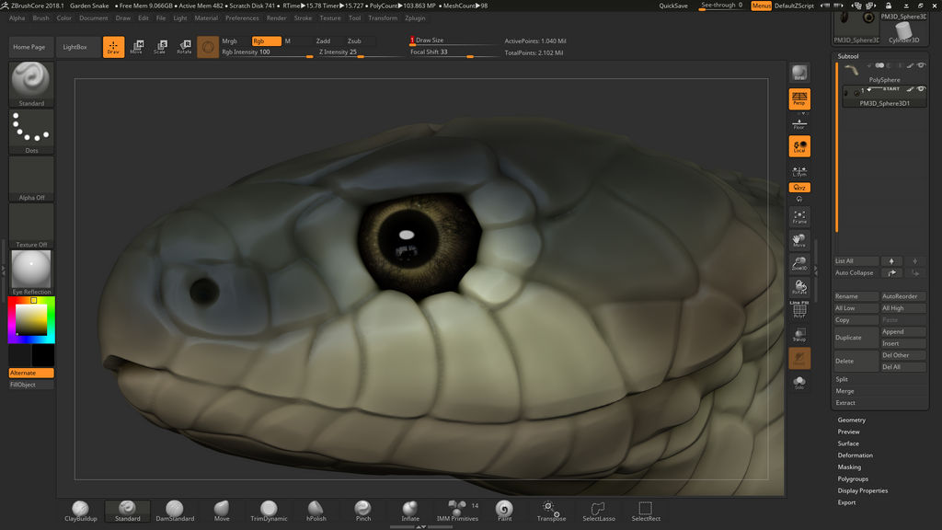Open the Transform menu
The image size is (942, 530).
pos(383,18)
